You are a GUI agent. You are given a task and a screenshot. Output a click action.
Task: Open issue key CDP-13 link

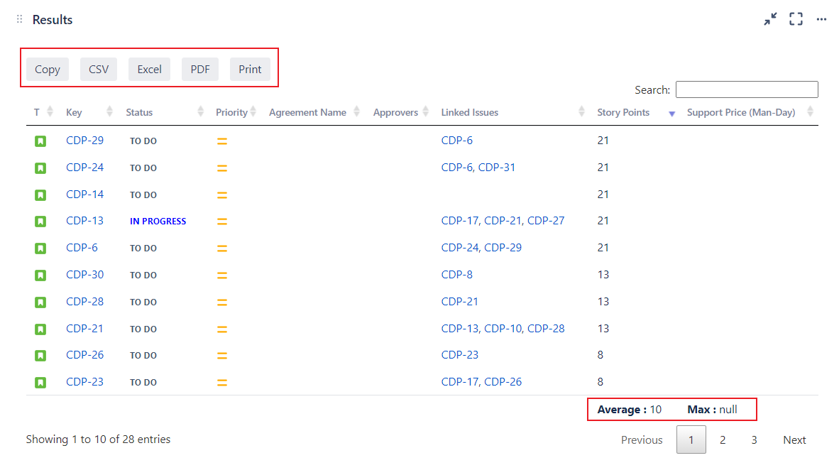pos(84,221)
